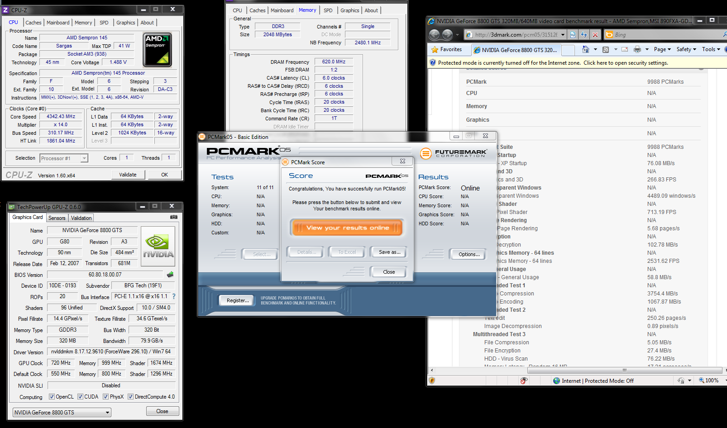This screenshot has height=428, width=727.
Task: Click the Futuremark logo in PCMark05
Action: click(x=454, y=153)
